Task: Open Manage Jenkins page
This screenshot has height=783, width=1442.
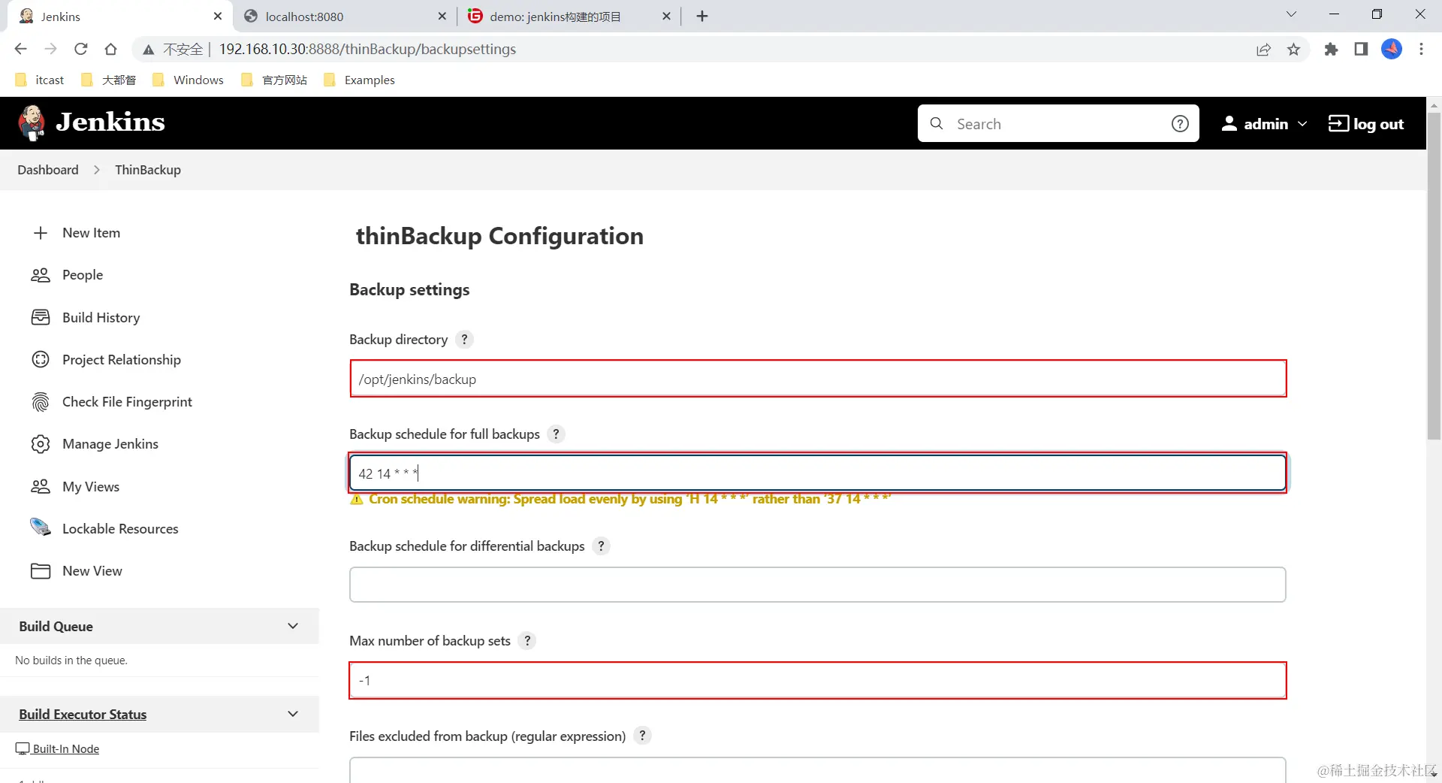Action: tap(110, 444)
